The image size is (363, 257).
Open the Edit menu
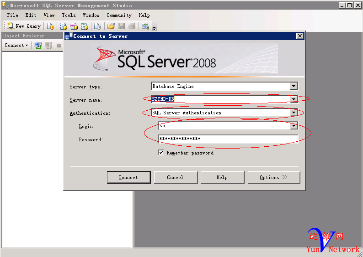31,15
